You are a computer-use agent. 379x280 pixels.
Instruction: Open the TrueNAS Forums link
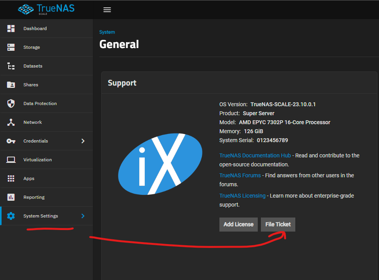tap(240, 175)
